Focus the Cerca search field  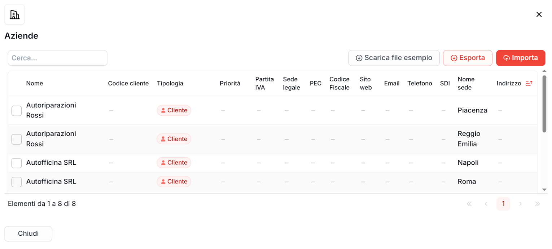tap(57, 58)
